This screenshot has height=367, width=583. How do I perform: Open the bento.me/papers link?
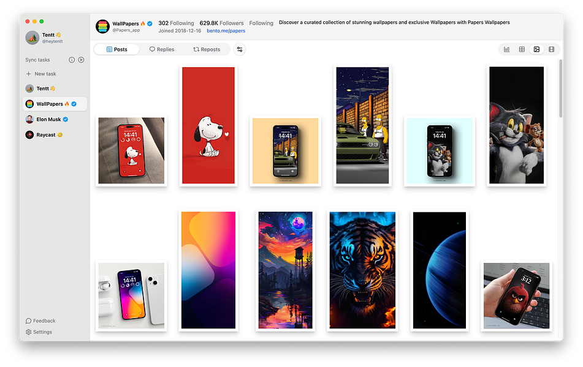[x=226, y=31]
